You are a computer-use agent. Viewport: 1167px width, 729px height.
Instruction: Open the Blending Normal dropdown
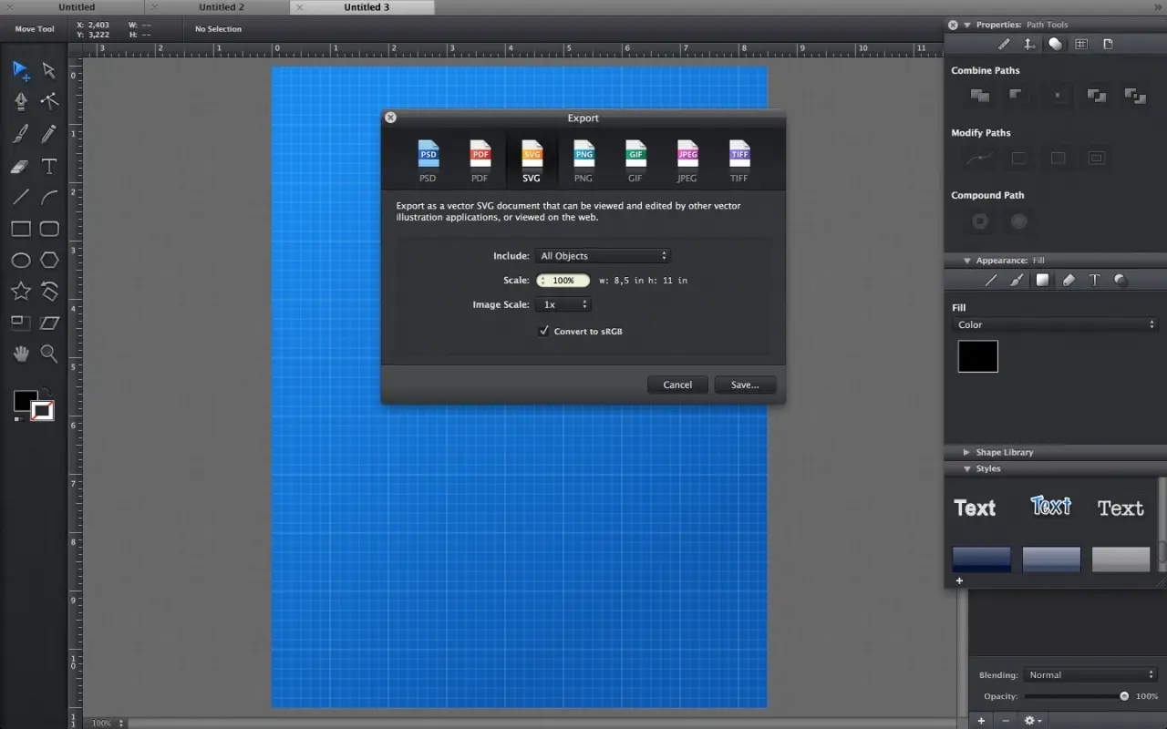tap(1090, 675)
